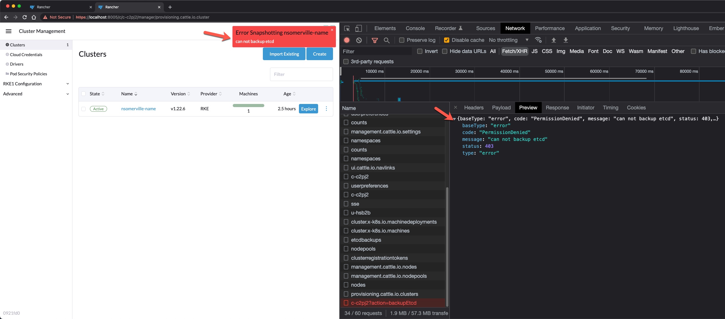Toggle the 3rd-party requests checkbox

347,61
